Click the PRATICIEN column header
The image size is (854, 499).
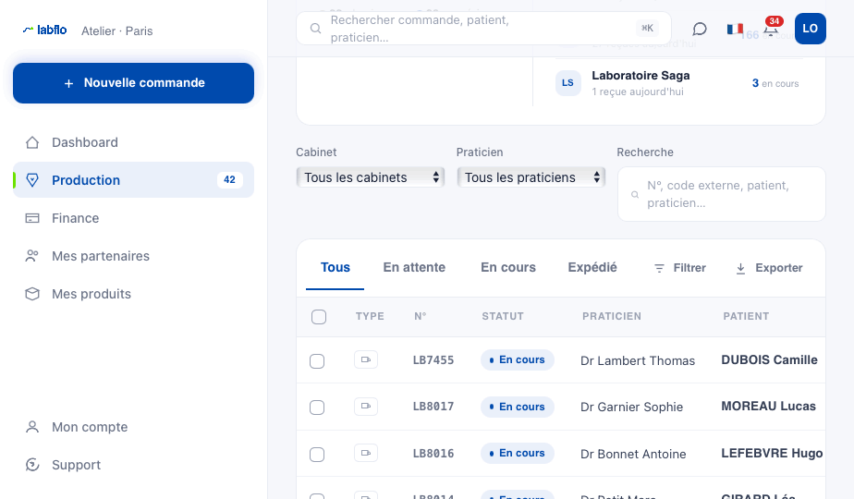tap(612, 317)
